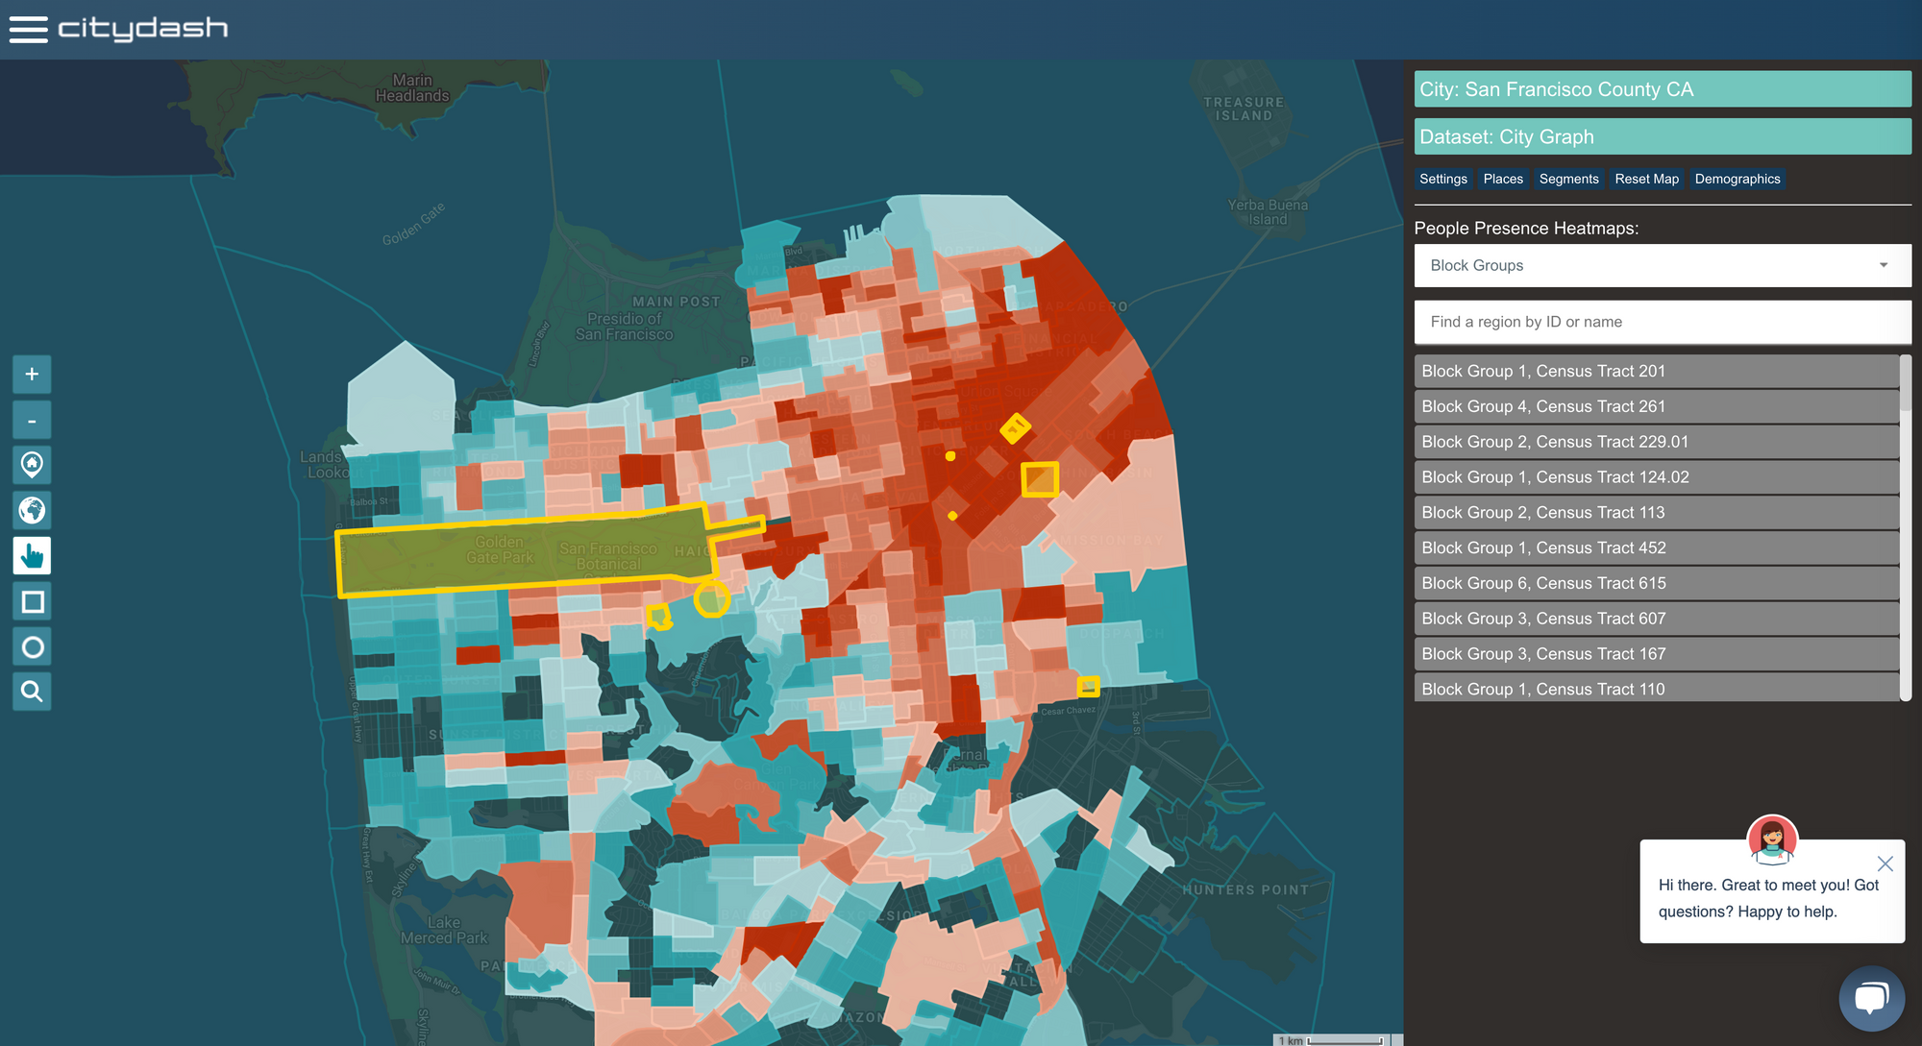
Task: Click the zoom in plus button
Action: (32, 375)
